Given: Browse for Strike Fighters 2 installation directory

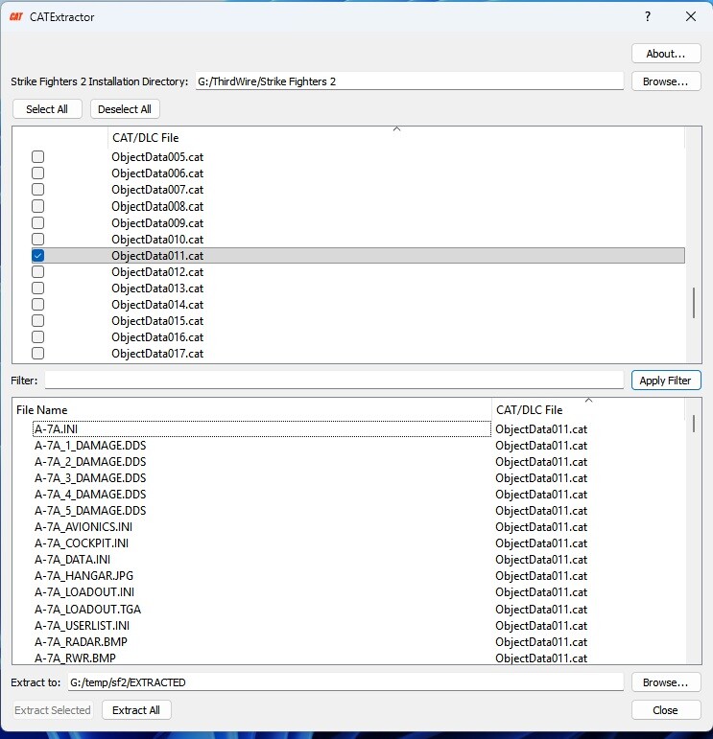Looking at the screenshot, I should click(666, 81).
